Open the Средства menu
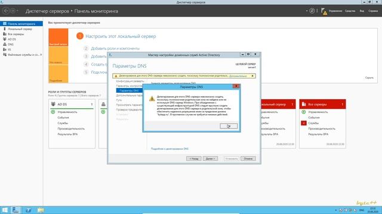 pos(350,11)
